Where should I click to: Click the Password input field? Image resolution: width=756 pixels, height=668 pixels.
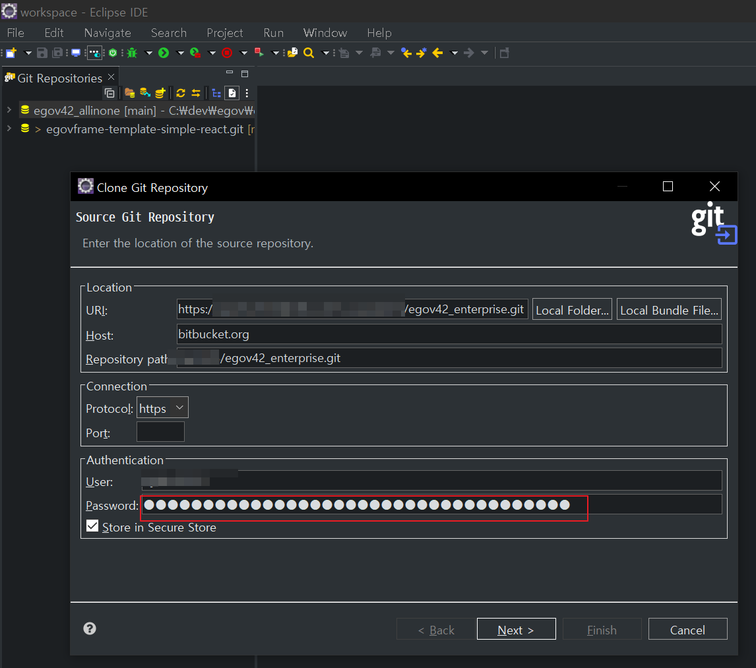tap(431, 504)
